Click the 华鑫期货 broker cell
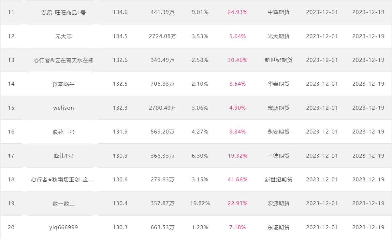 coord(279,84)
